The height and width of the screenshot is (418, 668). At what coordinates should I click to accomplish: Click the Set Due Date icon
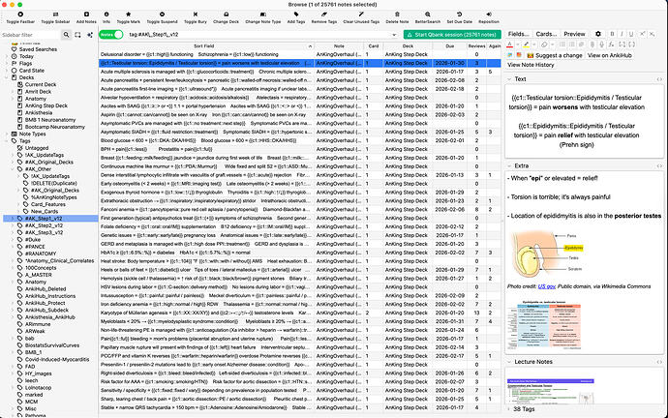tap(459, 15)
